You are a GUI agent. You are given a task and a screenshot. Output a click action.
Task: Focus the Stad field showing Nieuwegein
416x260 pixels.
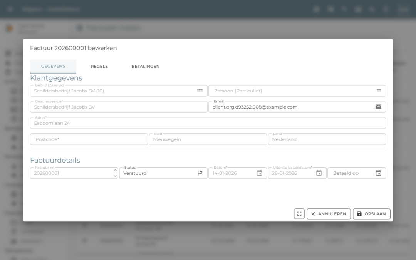click(x=208, y=139)
